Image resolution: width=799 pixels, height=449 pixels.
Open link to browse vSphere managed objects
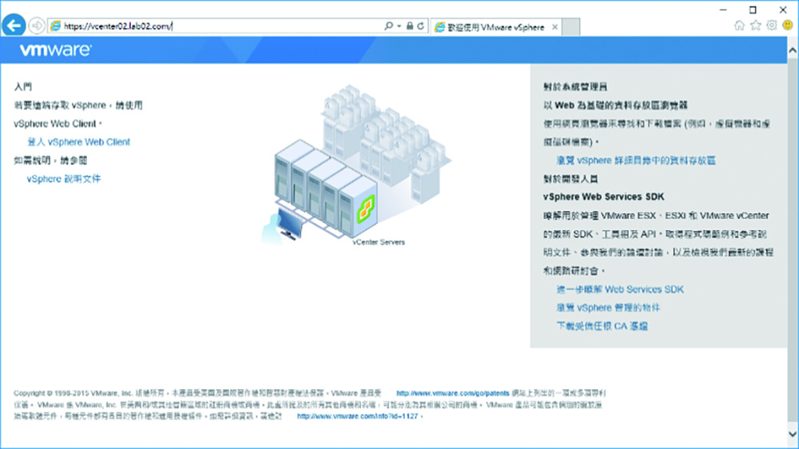pos(608,308)
